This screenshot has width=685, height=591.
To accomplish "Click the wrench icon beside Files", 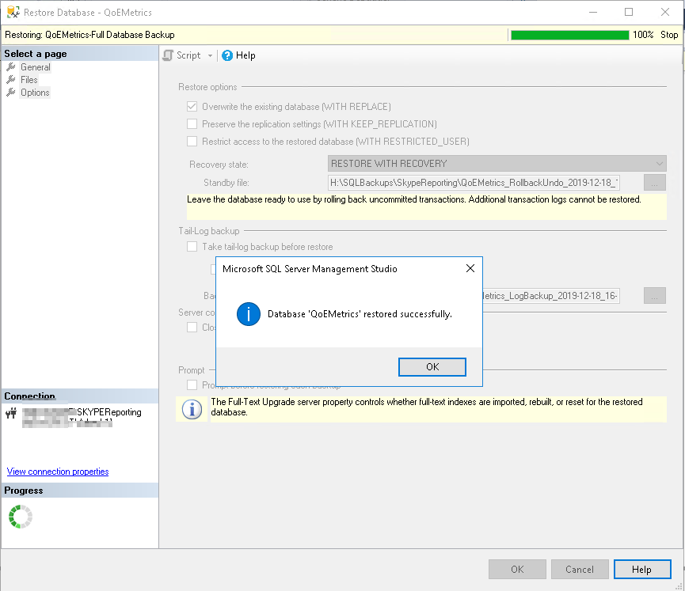I will (x=11, y=79).
